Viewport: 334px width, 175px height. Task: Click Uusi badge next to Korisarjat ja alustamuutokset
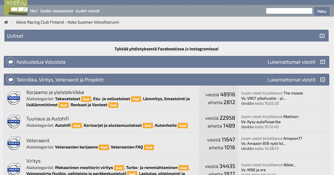[x=148, y=126]
